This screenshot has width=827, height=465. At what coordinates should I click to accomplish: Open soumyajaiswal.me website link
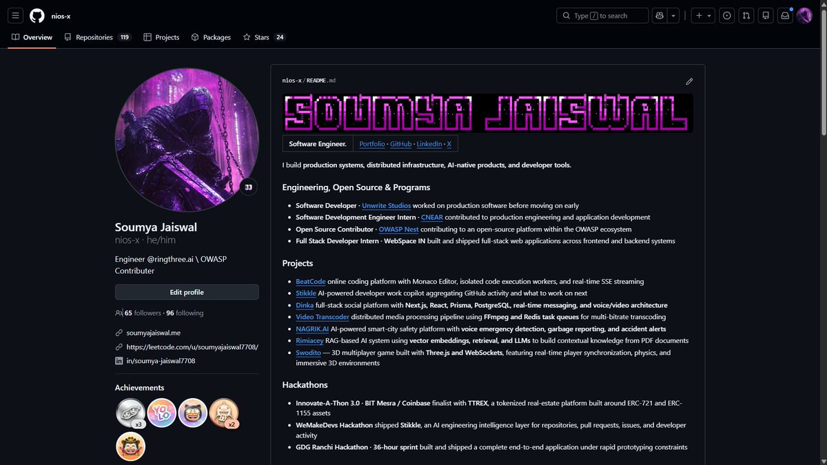pyautogui.click(x=153, y=333)
